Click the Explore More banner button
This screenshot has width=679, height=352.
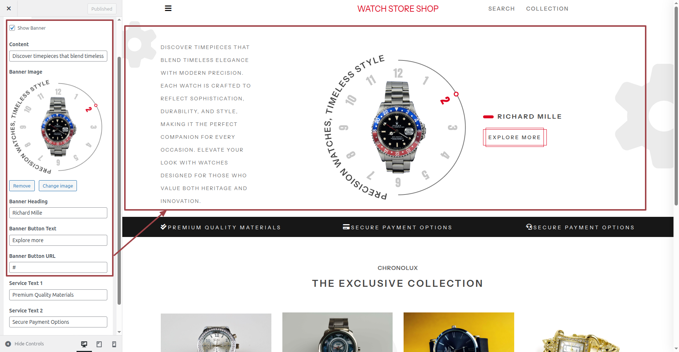click(x=515, y=137)
